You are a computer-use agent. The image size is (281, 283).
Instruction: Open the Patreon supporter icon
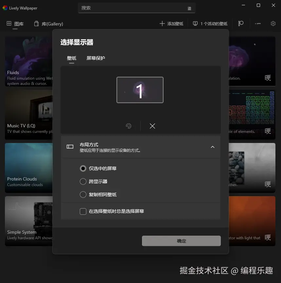(x=241, y=24)
